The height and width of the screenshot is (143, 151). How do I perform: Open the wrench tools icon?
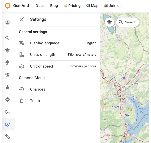7,136
